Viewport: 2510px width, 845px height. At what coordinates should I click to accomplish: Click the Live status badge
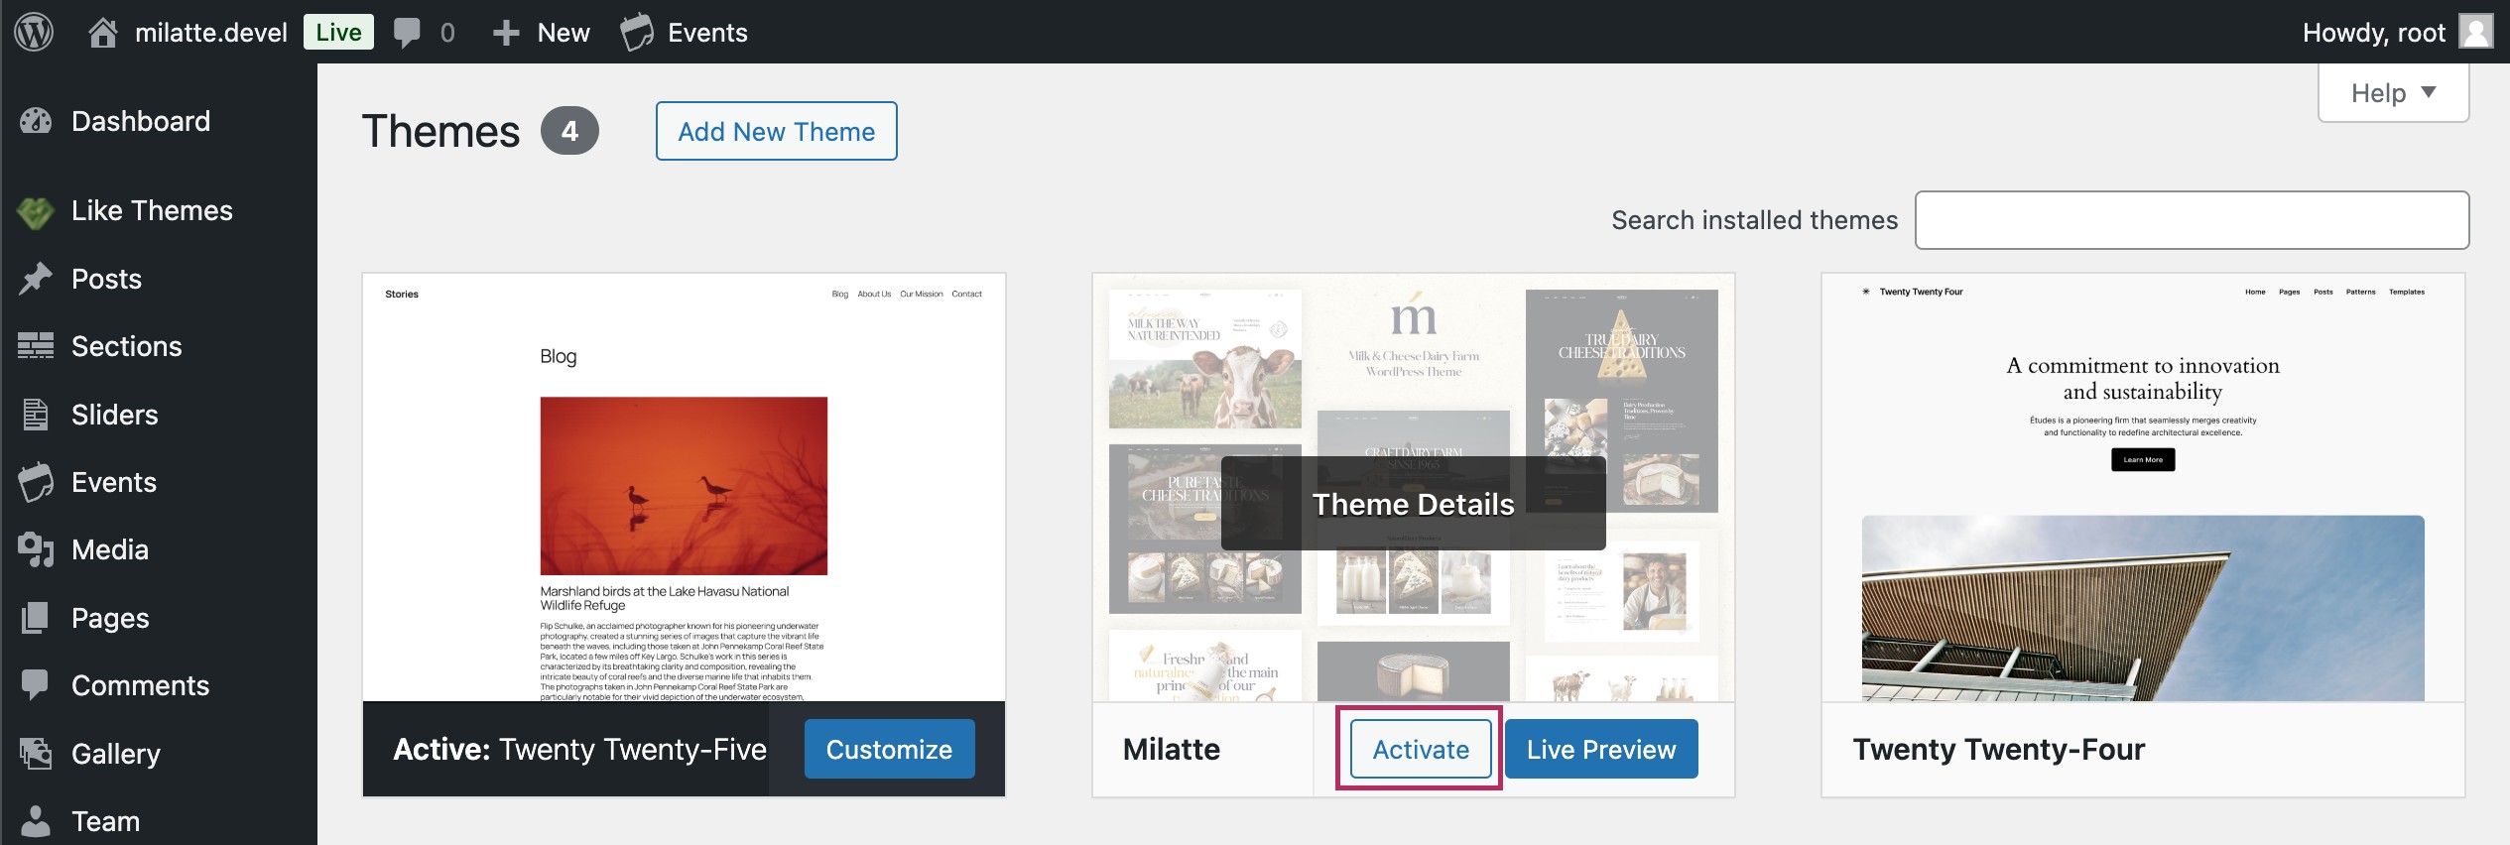[x=338, y=32]
